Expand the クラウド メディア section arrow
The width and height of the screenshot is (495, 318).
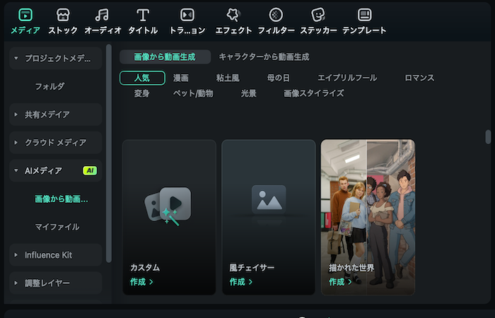coord(16,143)
